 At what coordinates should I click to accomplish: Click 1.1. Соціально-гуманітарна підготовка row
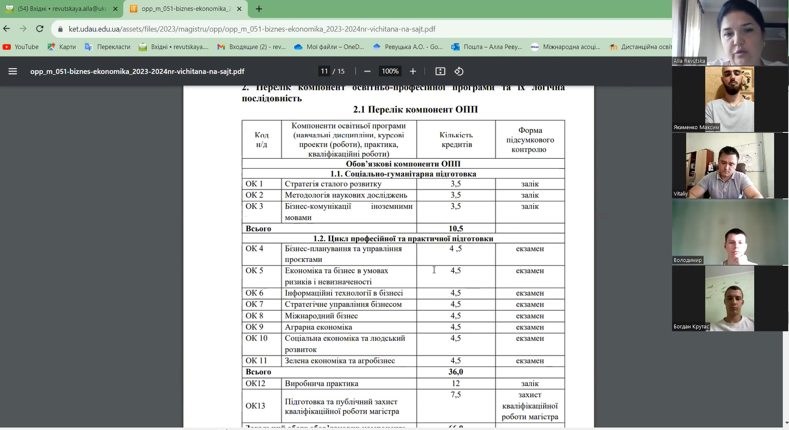(x=403, y=174)
